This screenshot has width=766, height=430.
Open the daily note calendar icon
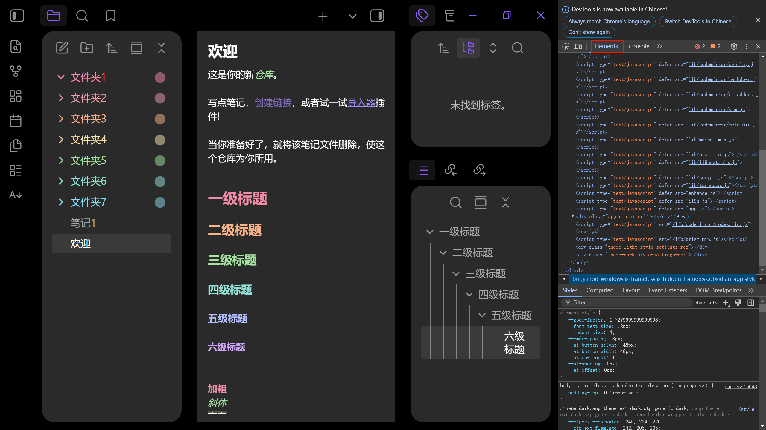coord(16,121)
